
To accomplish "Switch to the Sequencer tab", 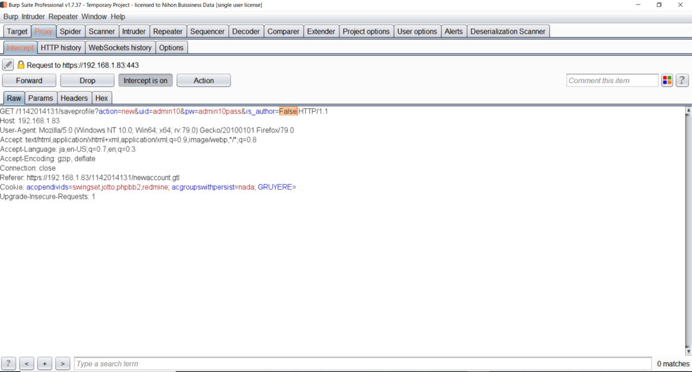I will [x=208, y=31].
